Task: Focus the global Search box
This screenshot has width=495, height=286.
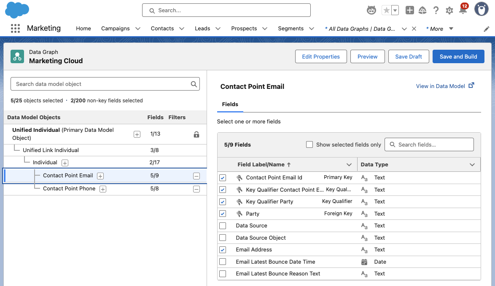Action: pyautogui.click(x=226, y=11)
